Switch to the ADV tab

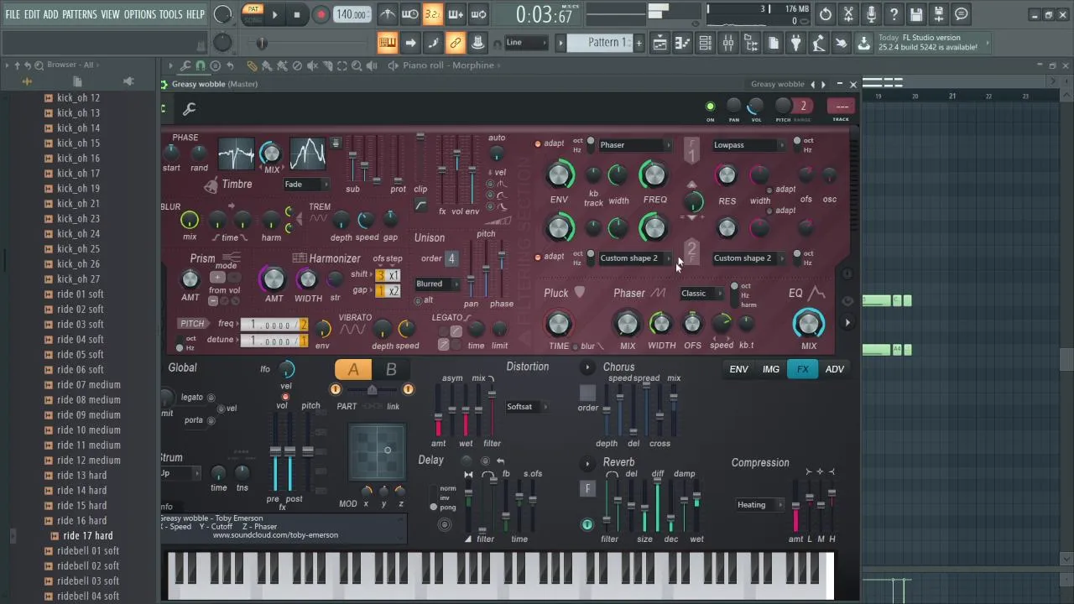(835, 369)
